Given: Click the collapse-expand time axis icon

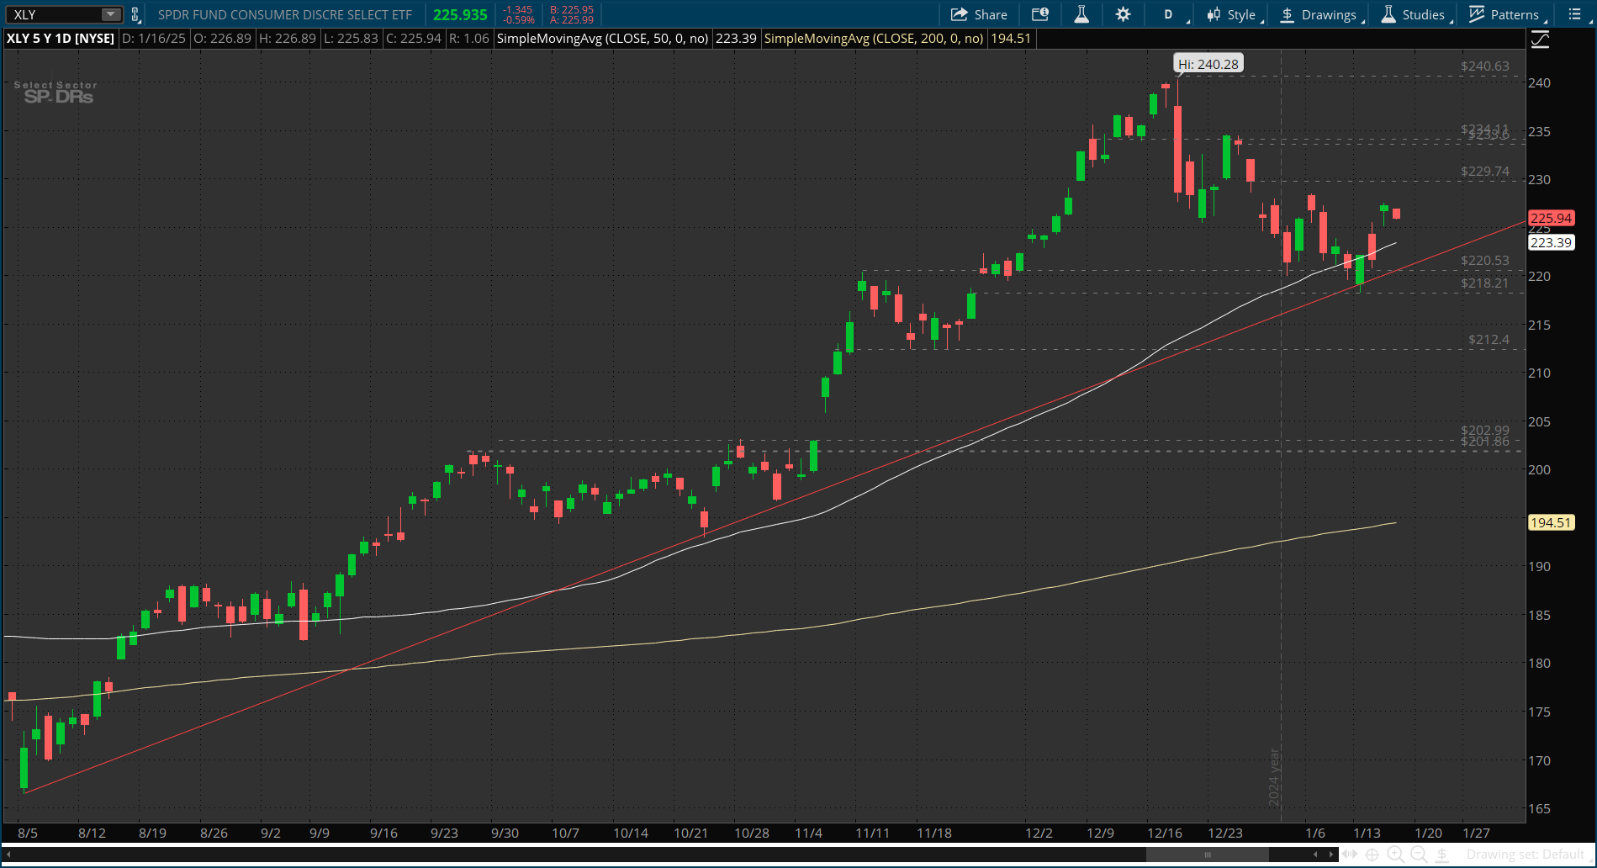Looking at the screenshot, I should coord(1349,855).
